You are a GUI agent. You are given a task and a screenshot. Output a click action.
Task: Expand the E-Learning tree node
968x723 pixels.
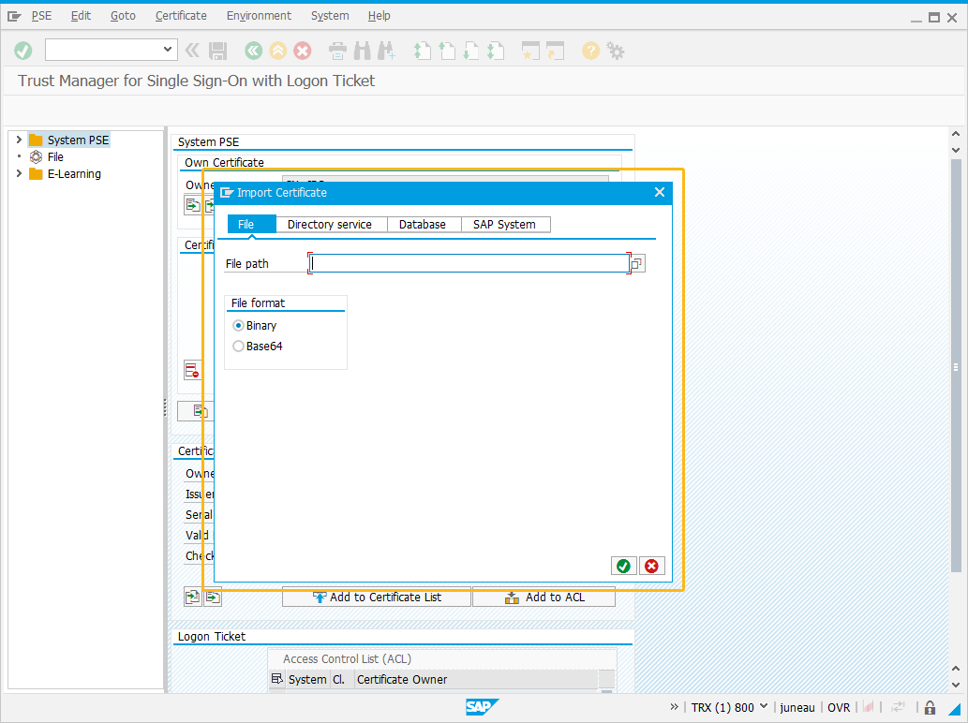point(19,174)
